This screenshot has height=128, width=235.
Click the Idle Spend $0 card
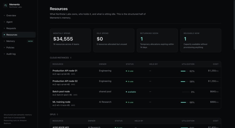coord(114,40)
